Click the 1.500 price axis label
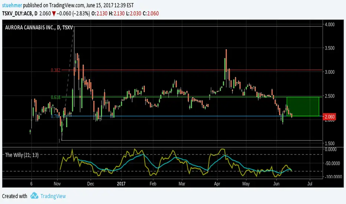The image size is (346, 204). tap(329, 143)
